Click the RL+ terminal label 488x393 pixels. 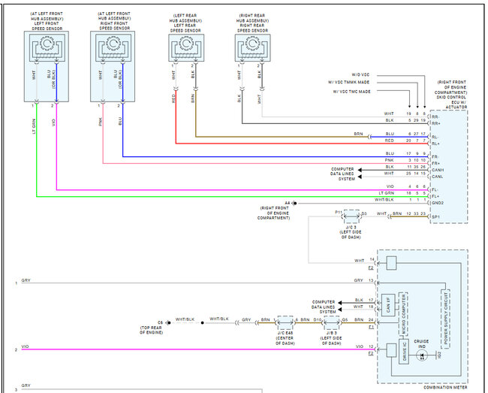[435, 144]
